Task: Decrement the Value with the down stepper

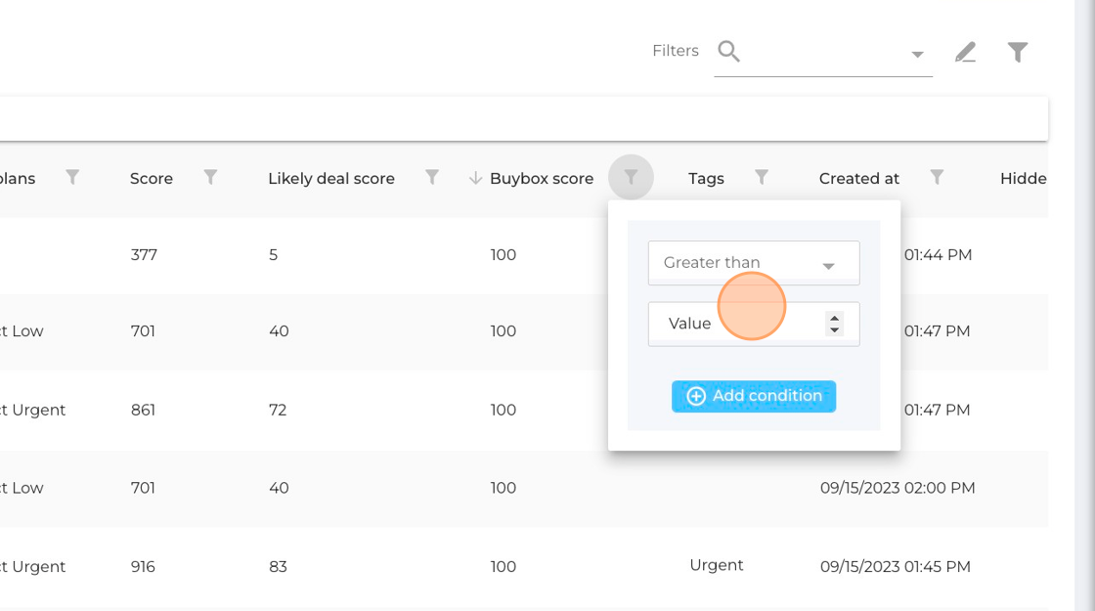Action: [835, 329]
